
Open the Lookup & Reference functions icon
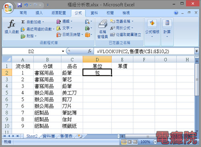(x=87, y=21)
